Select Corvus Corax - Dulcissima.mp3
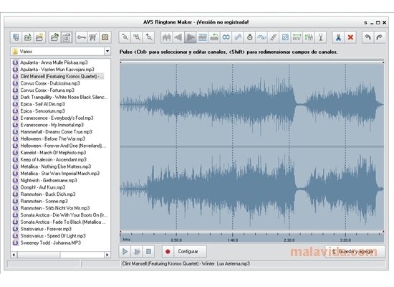Screen dimensions: 394x287 50,83
